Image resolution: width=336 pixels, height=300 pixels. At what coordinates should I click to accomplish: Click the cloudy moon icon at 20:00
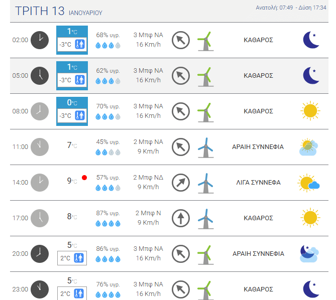pos(309,254)
